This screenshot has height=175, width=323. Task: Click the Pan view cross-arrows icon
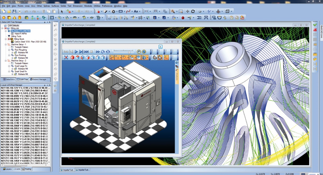188,11
